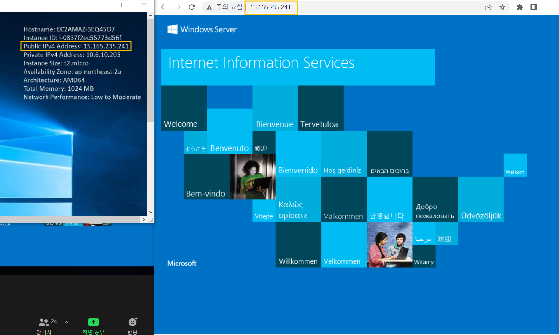The image size is (559, 335).
Task: Select the address bar URL 15.165.235.241
Action: (x=270, y=7)
